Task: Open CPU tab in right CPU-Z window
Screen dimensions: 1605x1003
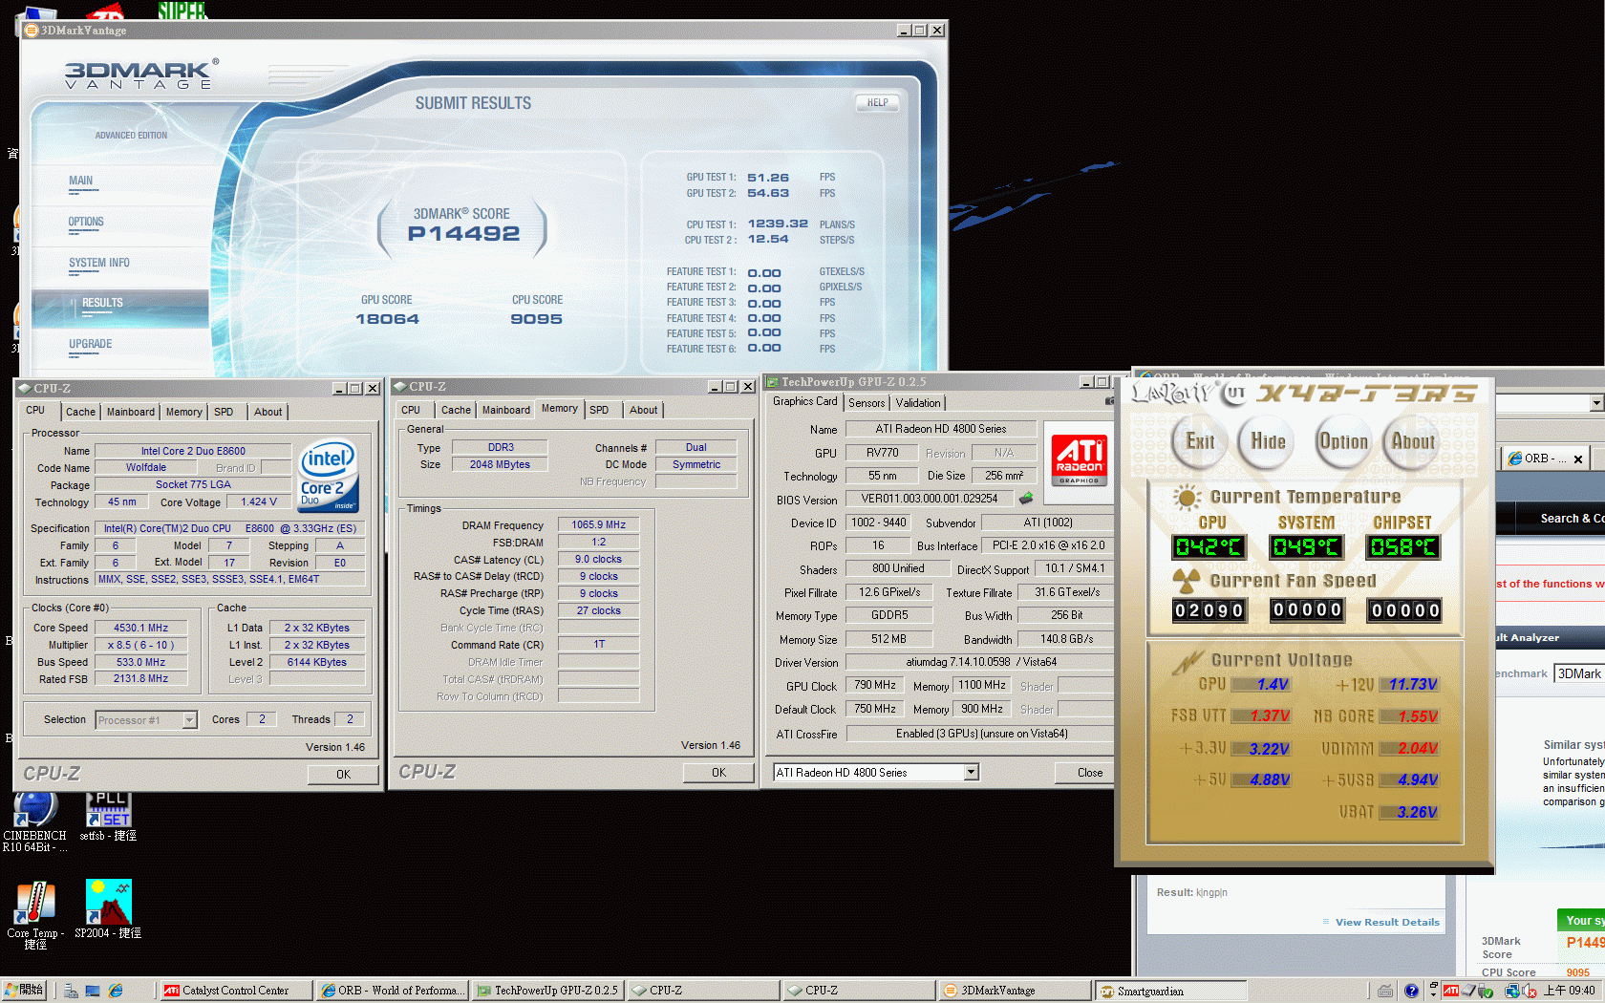Action: coord(411,410)
